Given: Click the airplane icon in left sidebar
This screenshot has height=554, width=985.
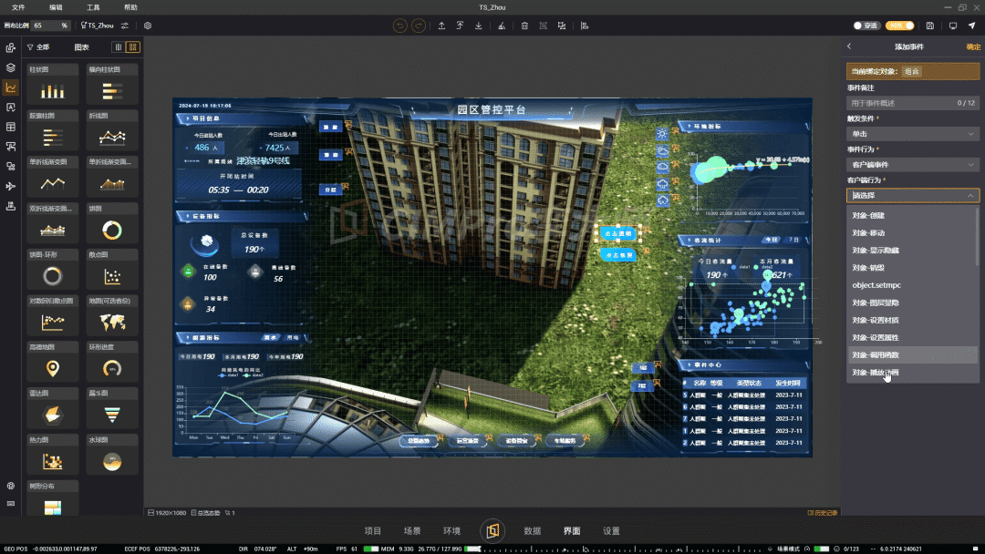Looking at the screenshot, I should tap(11, 186).
